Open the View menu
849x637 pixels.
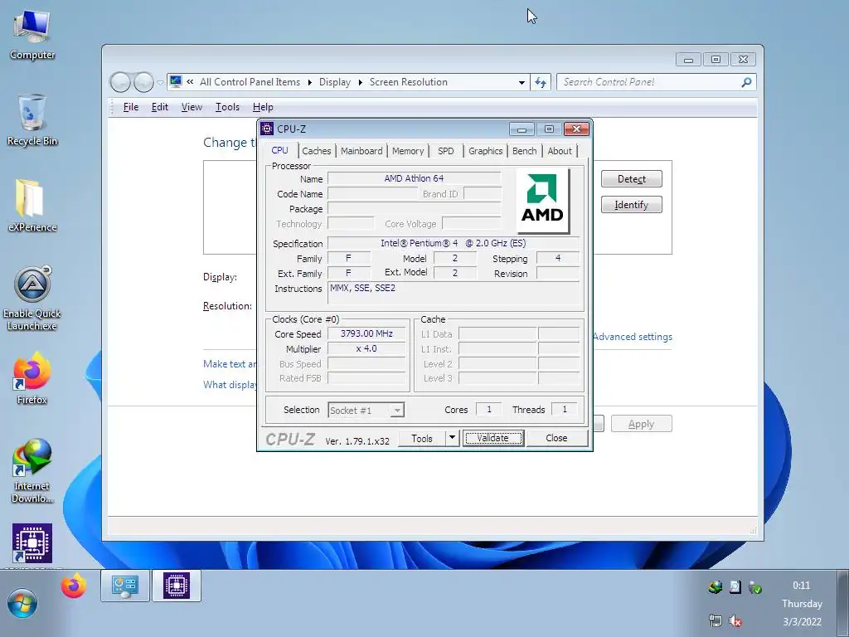tap(192, 107)
